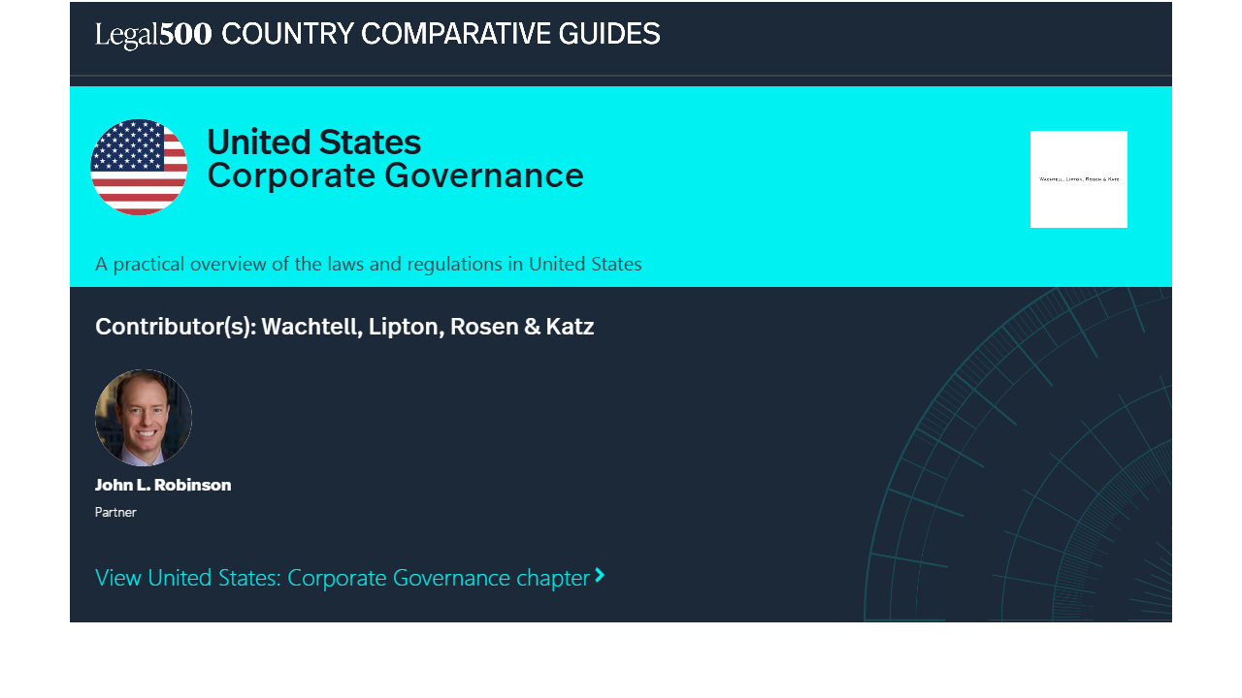Click the "500" in the Legal500 wordmark
This screenshot has height=698, width=1242.
coord(185,35)
